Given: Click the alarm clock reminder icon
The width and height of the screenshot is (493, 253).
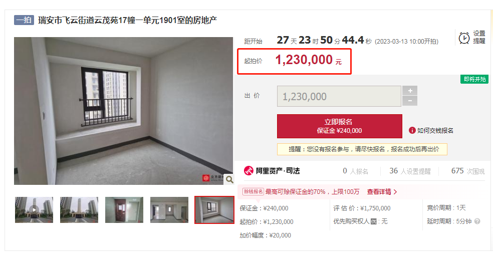Looking at the screenshot, I should pos(464,38).
